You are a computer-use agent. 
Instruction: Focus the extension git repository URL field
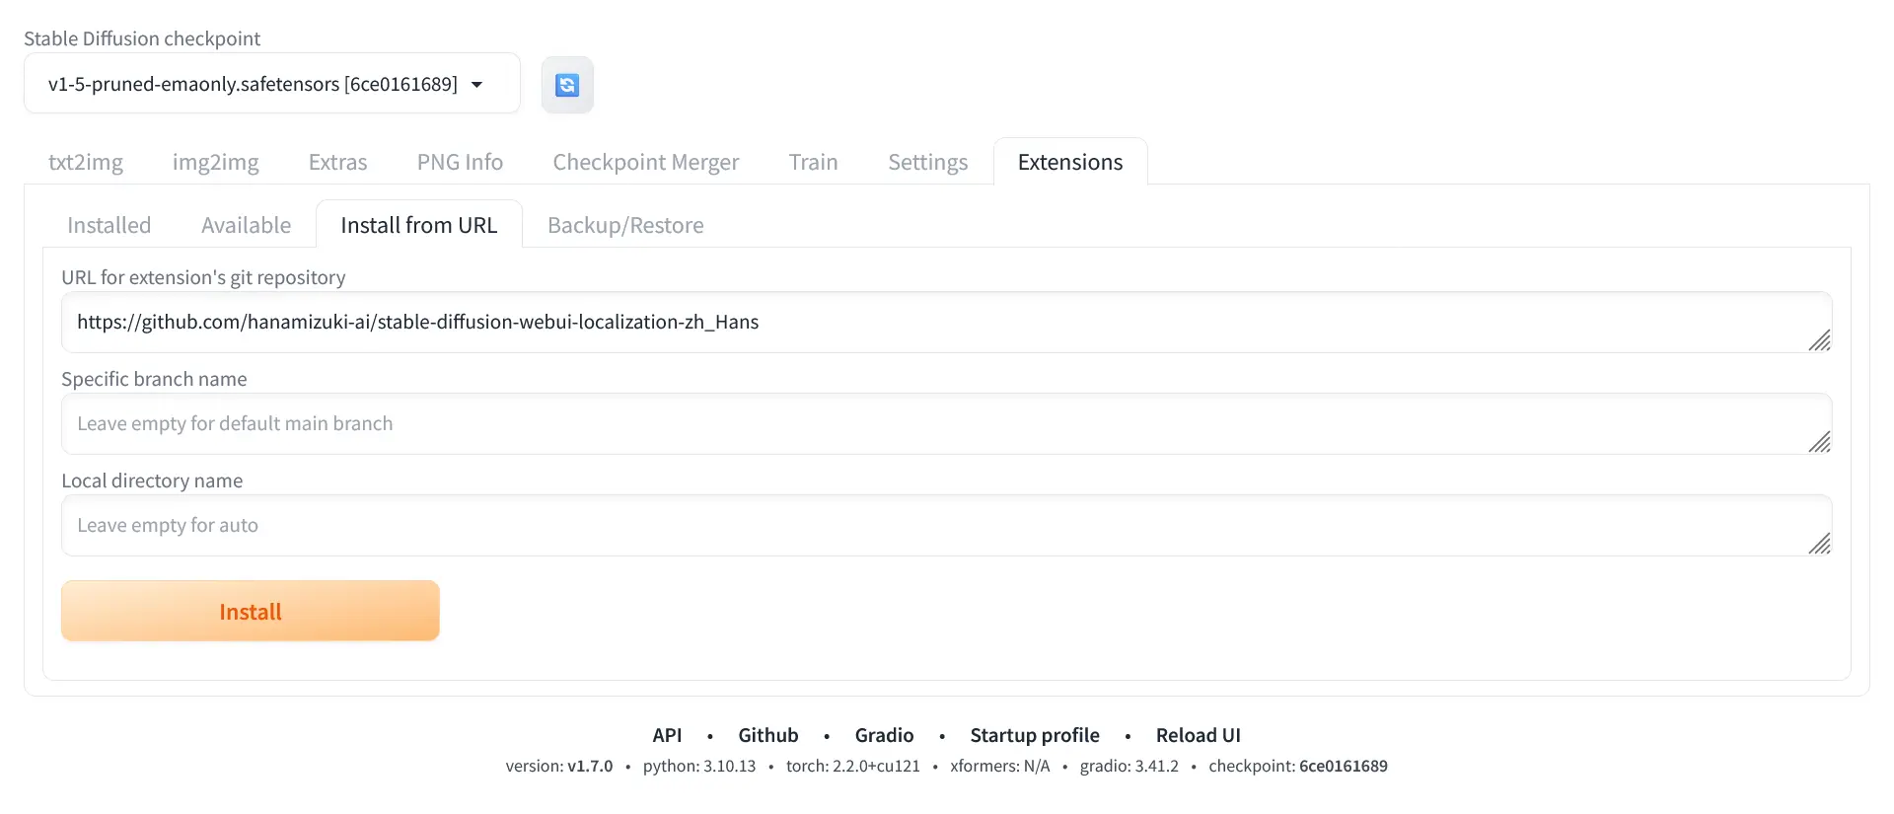tap(946, 323)
